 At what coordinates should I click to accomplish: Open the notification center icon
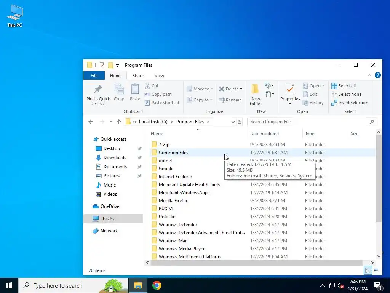click(378, 285)
